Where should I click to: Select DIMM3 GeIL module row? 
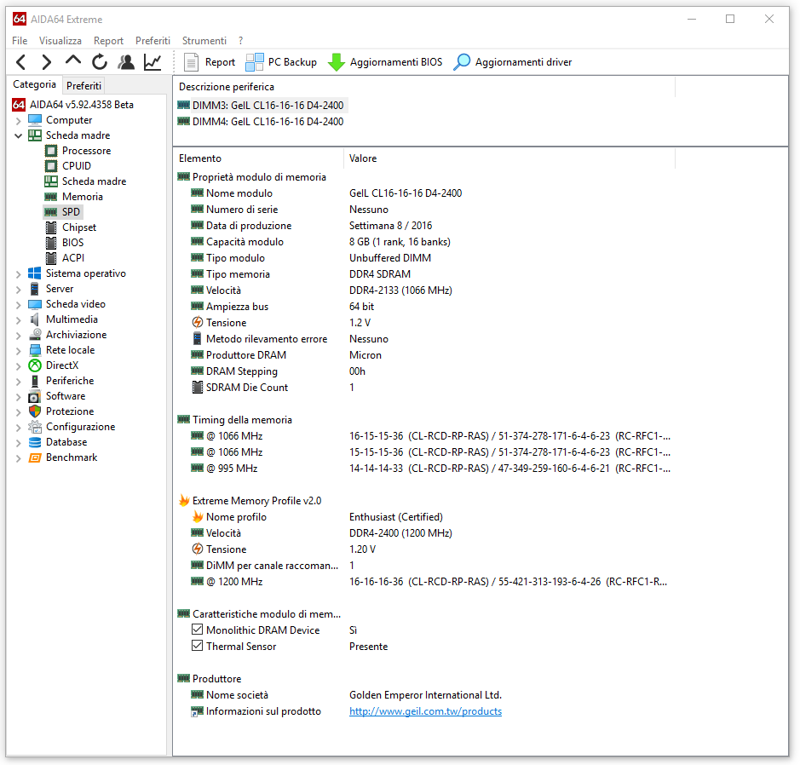(x=262, y=106)
